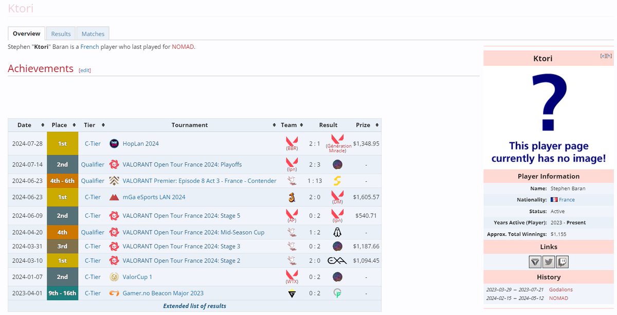617x315 pixels.
Task: Click the ValorCup 1 tournament icon
Action: (x=114, y=277)
